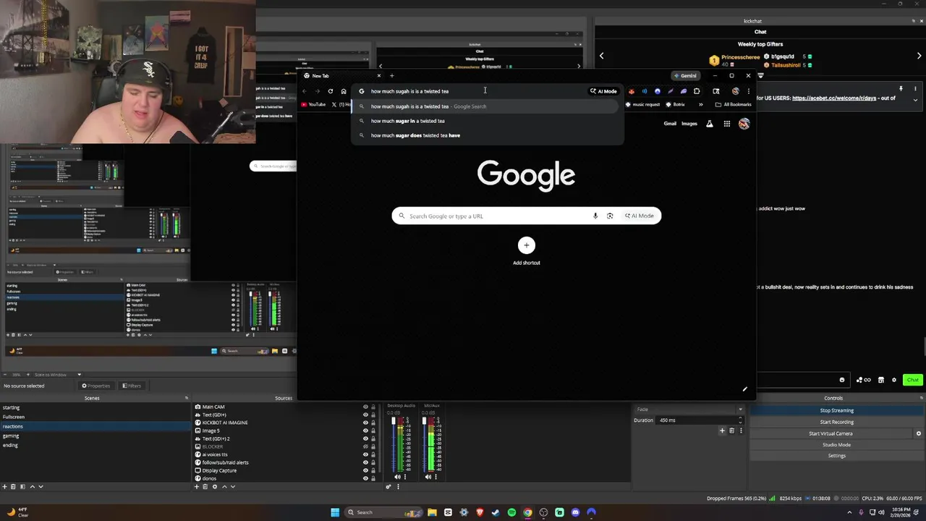
Task: Toggle visibility of Display Capture source
Action: tap(365, 470)
